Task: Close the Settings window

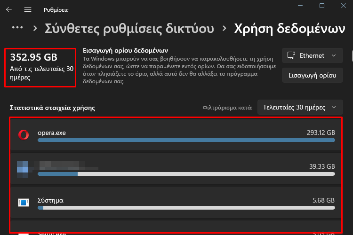Action: (343, 6)
